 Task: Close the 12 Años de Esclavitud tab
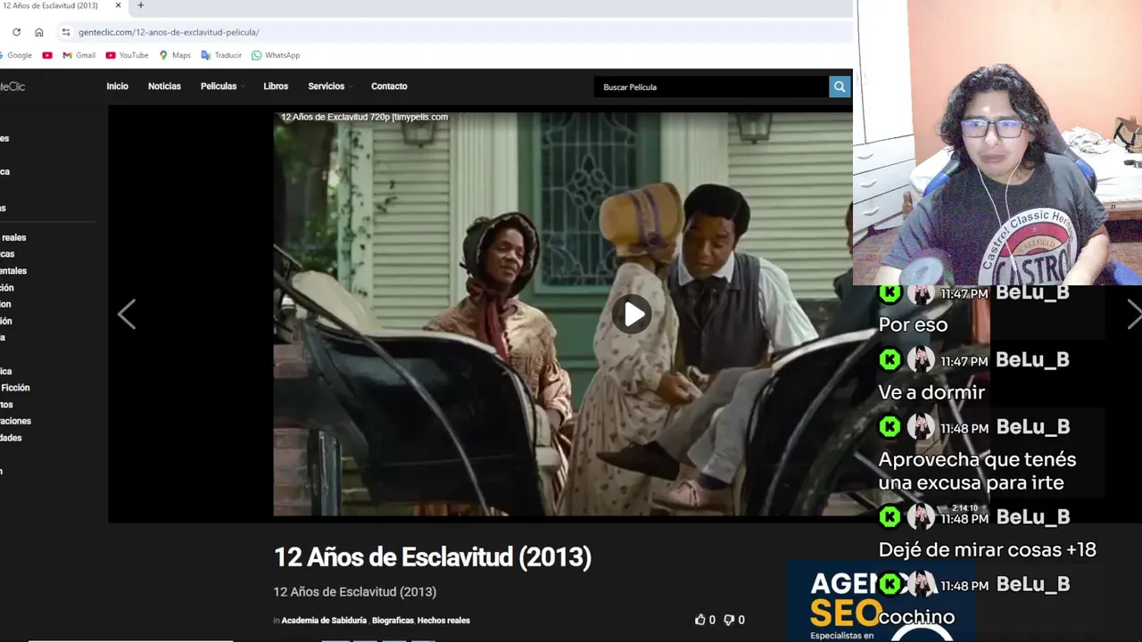(118, 5)
